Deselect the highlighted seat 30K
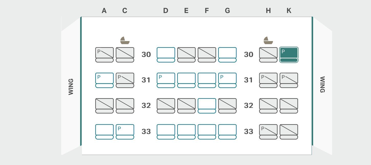The height and width of the screenshot is (165, 371). 289,55
